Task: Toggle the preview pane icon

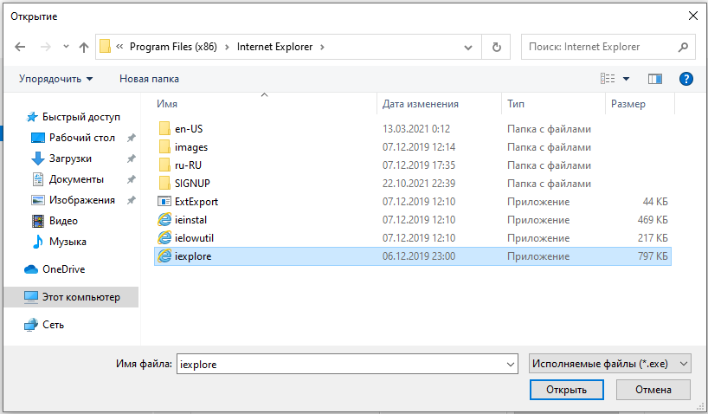Action: tap(654, 79)
